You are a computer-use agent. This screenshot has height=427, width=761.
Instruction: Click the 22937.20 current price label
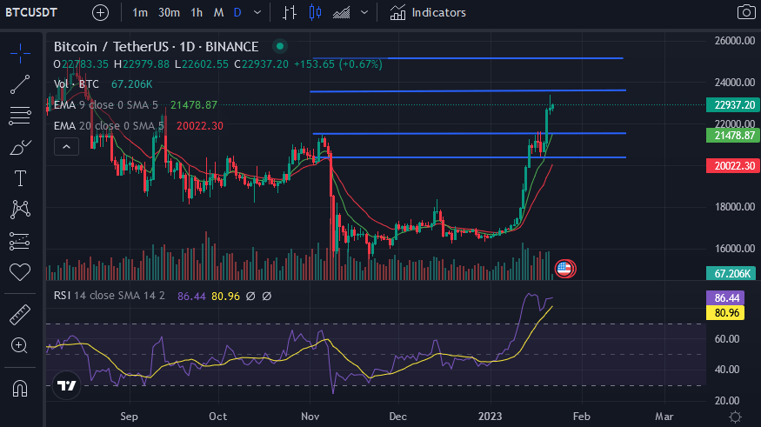tap(733, 105)
